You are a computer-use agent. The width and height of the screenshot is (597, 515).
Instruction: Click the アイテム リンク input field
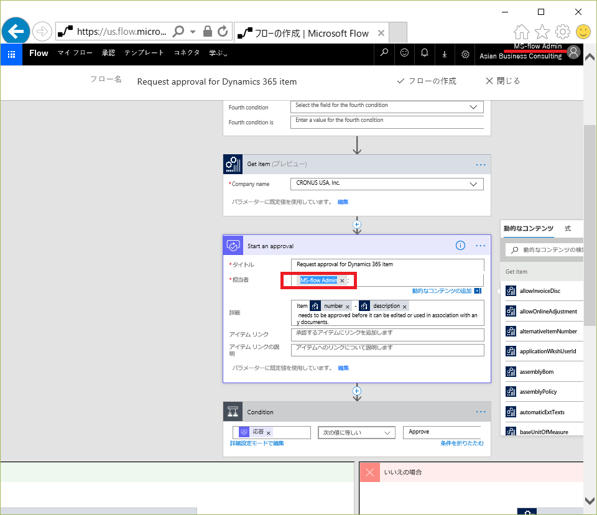pos(387,335)
